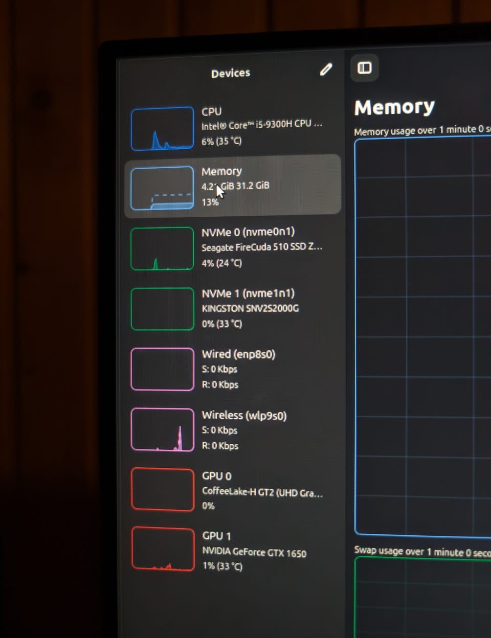Toggle the sidebar panel button
491x638 pixels.
pyautogui.click(x=365, y=67)
